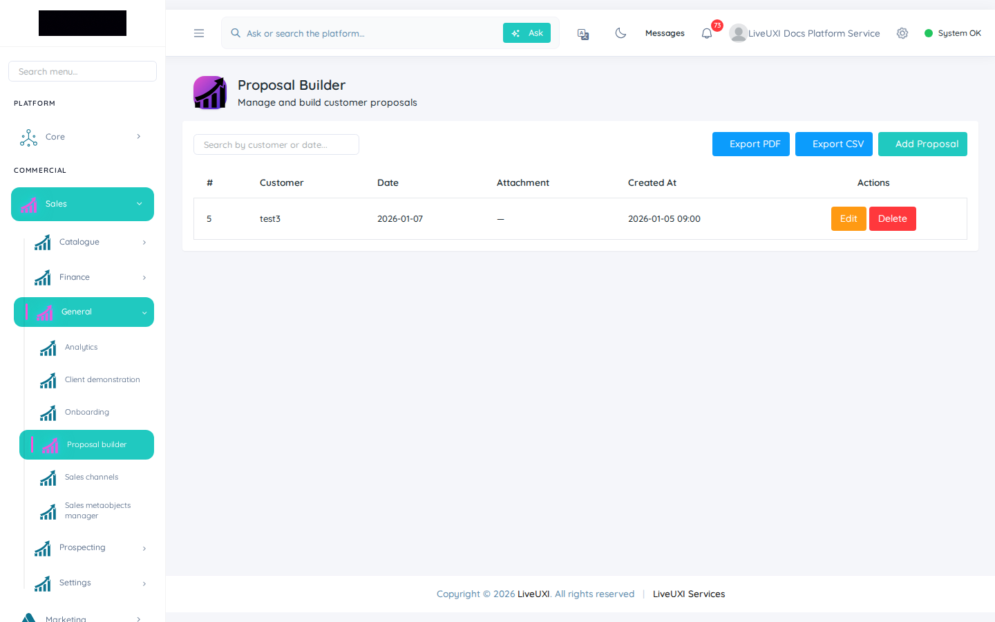Click the Catalogue chart icon

tap(43, 242)
